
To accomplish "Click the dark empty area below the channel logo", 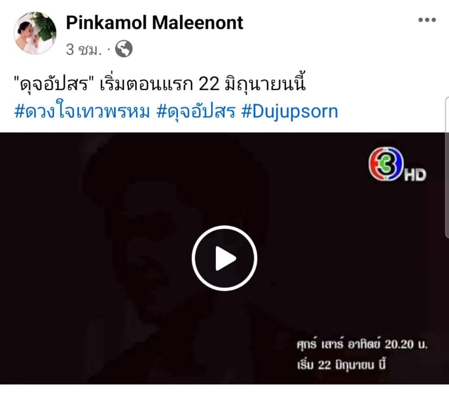I will click(395, 243).
